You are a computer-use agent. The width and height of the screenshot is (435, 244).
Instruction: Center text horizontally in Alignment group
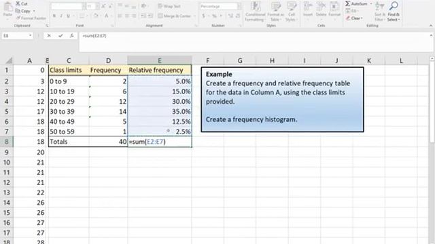point(127,16)
